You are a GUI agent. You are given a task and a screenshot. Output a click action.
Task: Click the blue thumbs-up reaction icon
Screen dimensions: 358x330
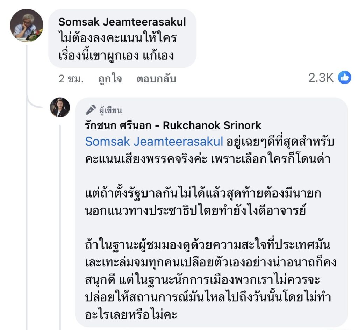click(x=344, y=78)
